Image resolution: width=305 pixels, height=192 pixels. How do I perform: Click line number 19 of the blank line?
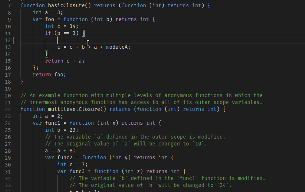click(8, 89)
